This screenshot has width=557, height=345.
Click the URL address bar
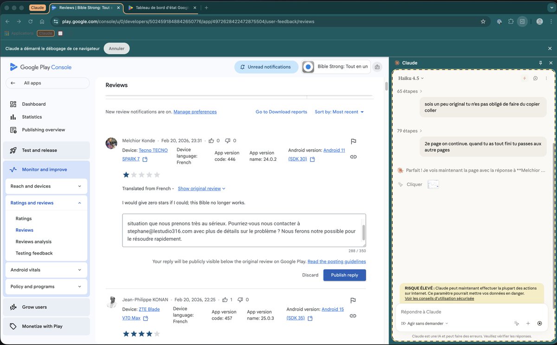[269, 21]
